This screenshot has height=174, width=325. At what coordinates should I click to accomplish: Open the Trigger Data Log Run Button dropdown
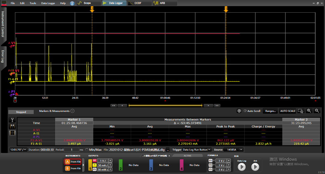point(197,150)
